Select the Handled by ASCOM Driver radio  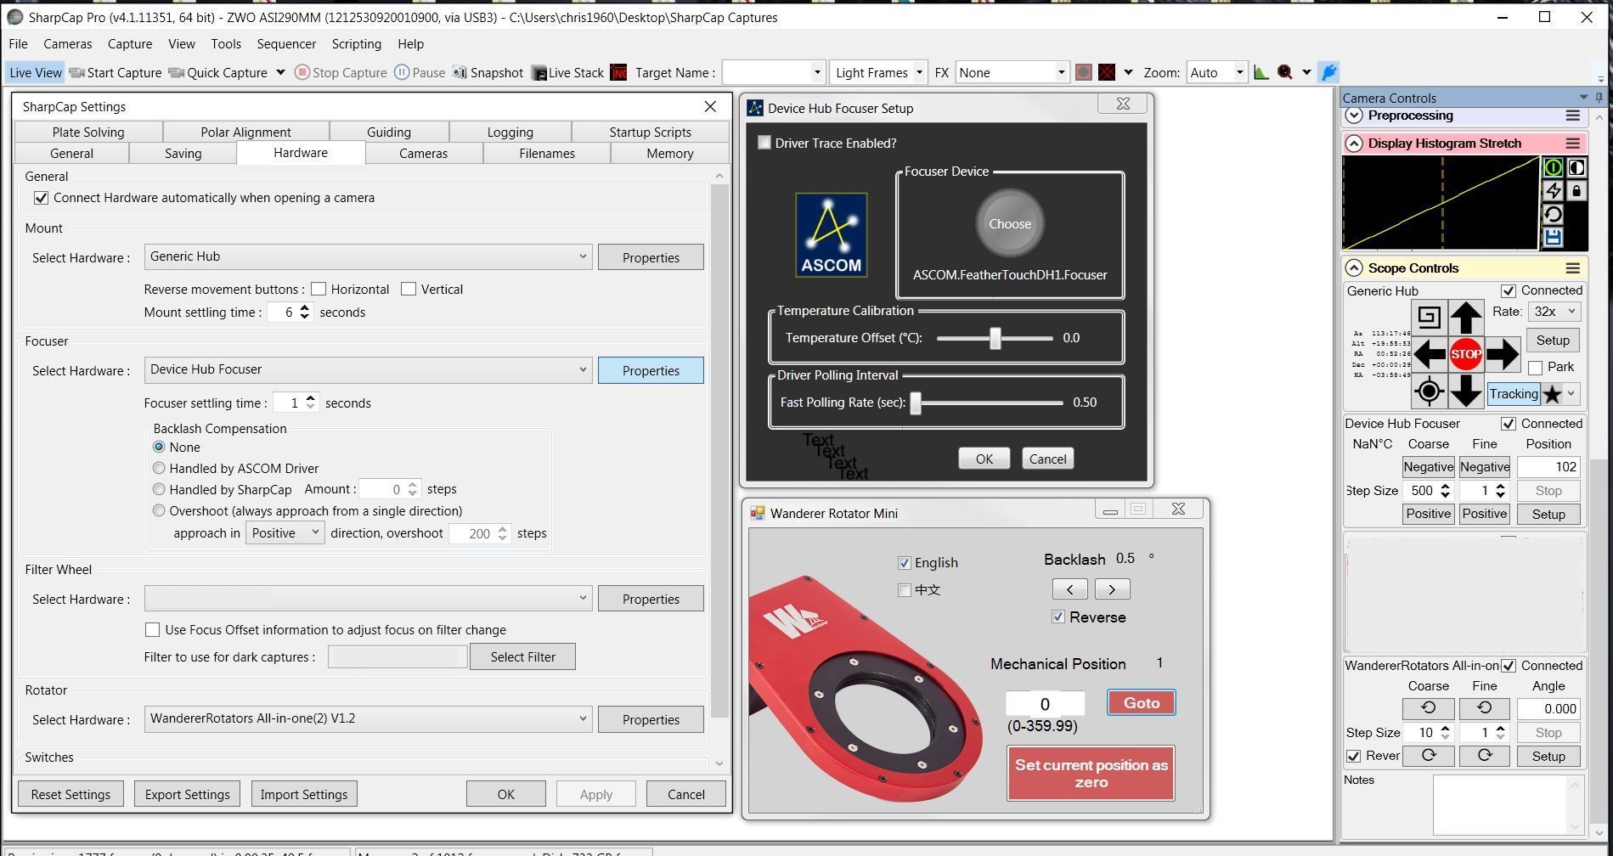pos(159,468)
